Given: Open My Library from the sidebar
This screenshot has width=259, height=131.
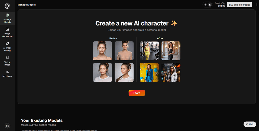Looking at the screenshot, I should pos(7,74).
